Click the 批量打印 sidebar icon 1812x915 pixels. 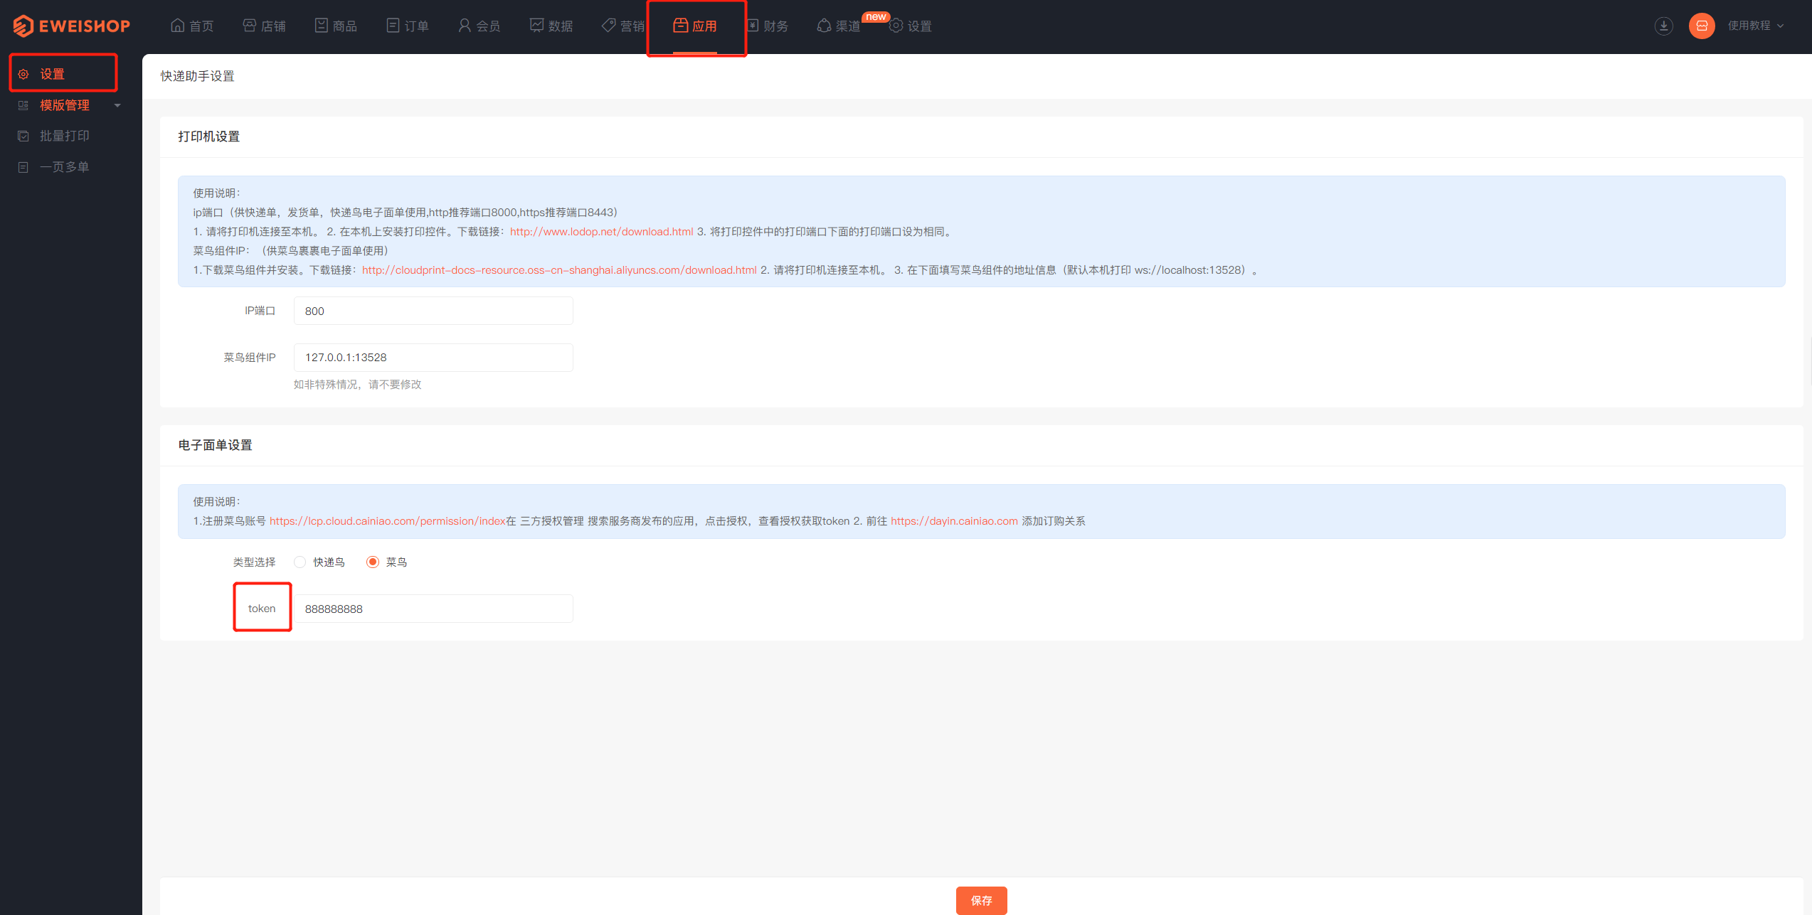tap(23, 136)
